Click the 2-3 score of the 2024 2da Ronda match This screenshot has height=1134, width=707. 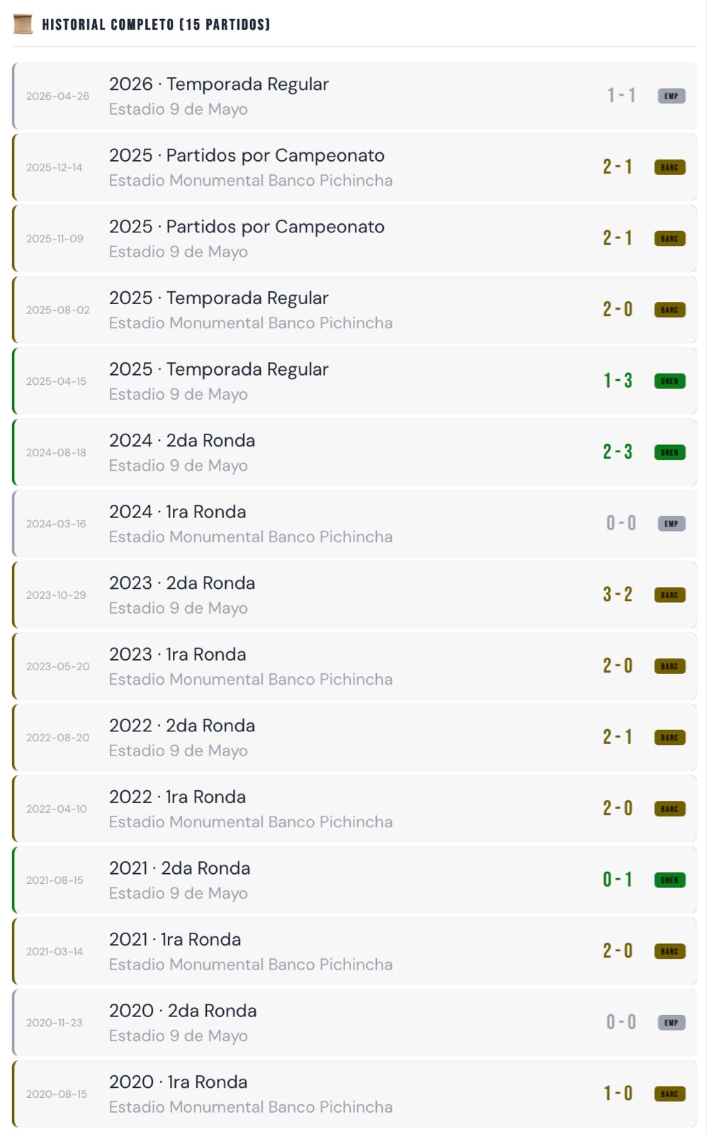[x=618, y=452]
